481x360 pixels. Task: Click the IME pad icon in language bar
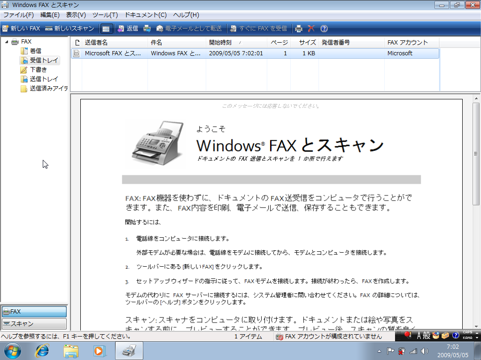click(x=435, y=336)
